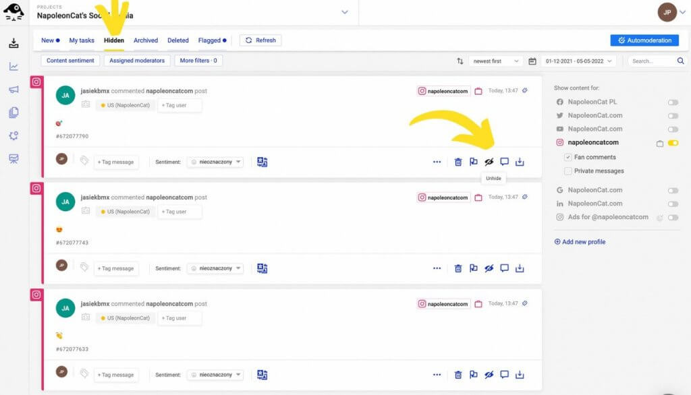This screenshot has width=691, height=395.
Task: Toggle Google NapoleonCat.com profile on
Action: click(x=673, y=191)
